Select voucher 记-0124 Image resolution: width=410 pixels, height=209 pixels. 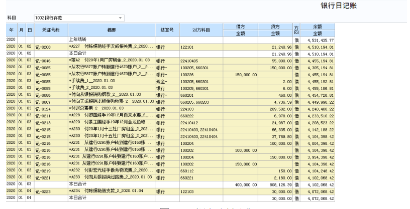(x=51, y=109)
